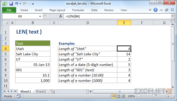Switch to Normal view in status bar
This screenshot has height=101, width=177.
click(x=114, y=96)
